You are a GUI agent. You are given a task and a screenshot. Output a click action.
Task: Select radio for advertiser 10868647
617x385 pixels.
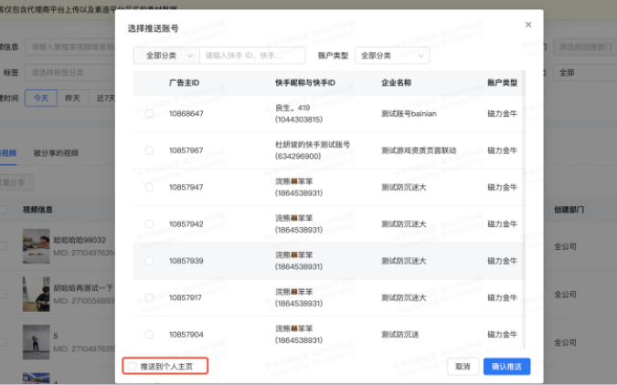pos(149,114)
